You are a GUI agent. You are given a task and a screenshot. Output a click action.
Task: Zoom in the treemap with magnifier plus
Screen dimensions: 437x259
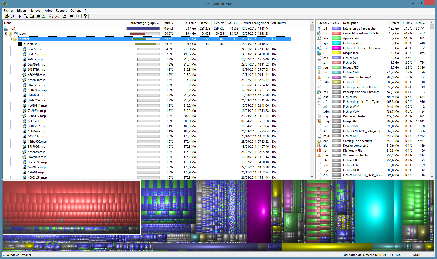(72, 16)
